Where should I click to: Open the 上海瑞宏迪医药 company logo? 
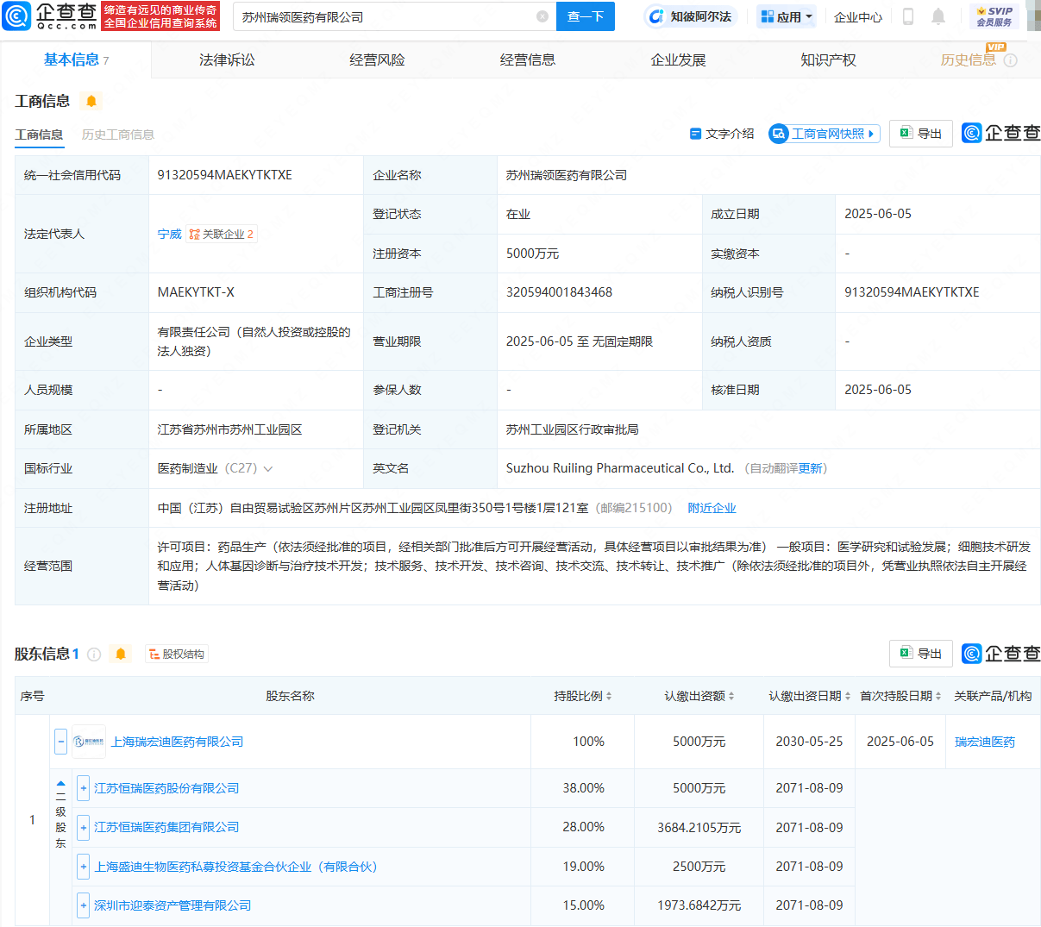pos(89,742)
